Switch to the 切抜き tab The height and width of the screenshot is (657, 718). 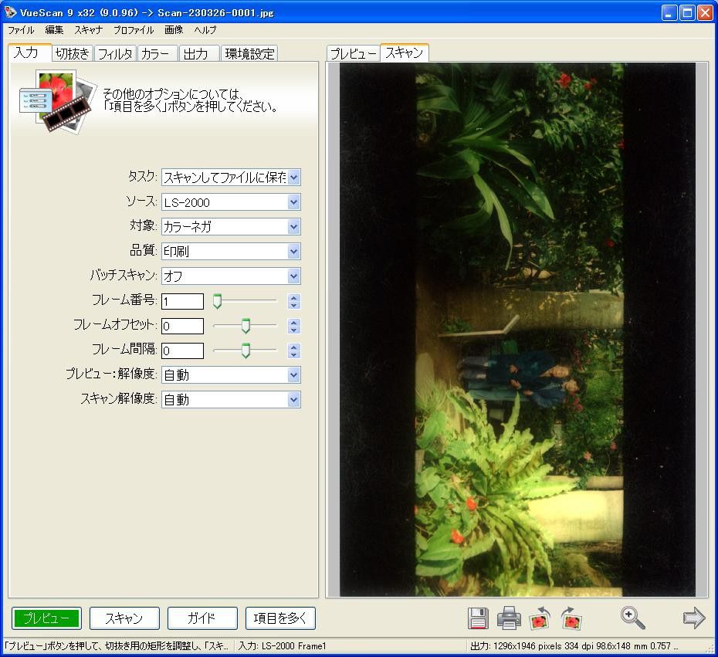pyautogui.click(x=73, y=53)
